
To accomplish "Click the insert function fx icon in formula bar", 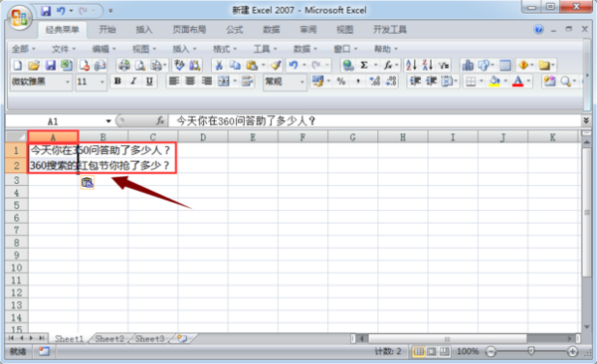I will point(160,121).
